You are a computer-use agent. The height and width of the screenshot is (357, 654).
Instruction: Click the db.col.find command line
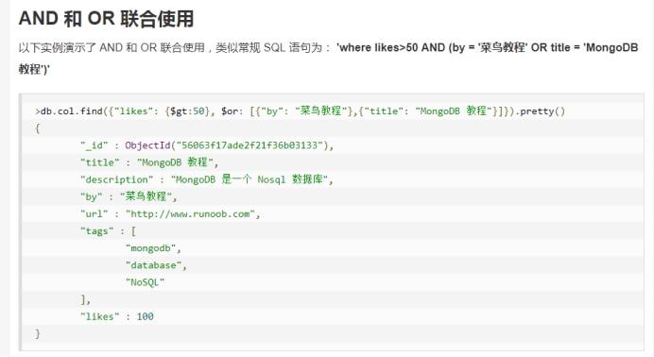pyautogui.click(x=300, y=111)
